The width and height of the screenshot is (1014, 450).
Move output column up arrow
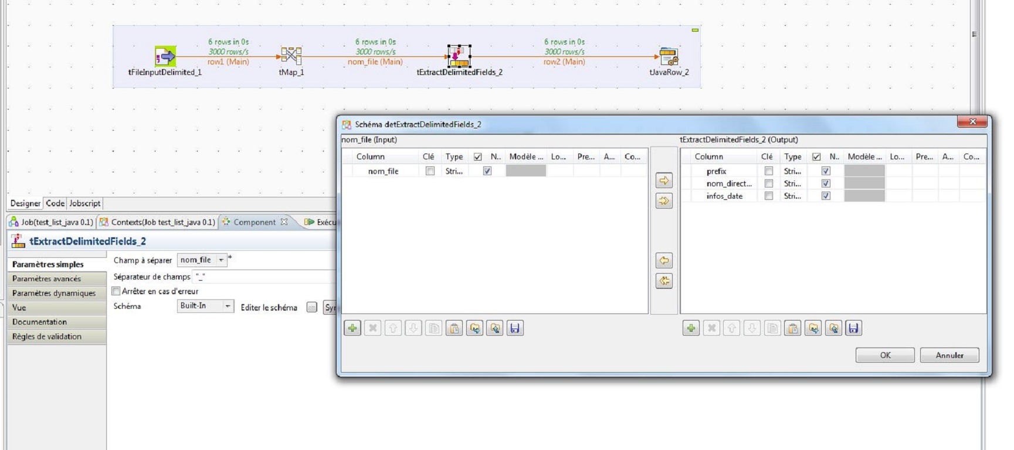point(732,328)
